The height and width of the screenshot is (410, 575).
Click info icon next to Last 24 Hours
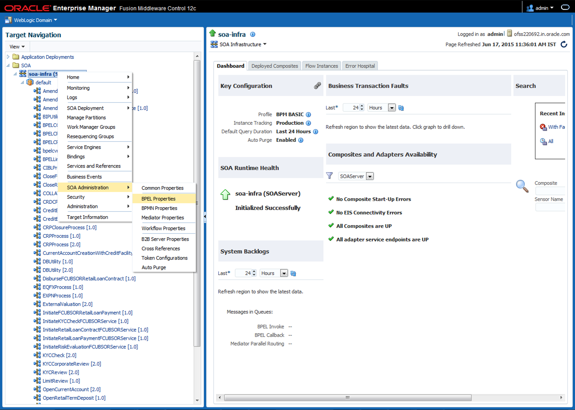[x=316, y=132]
